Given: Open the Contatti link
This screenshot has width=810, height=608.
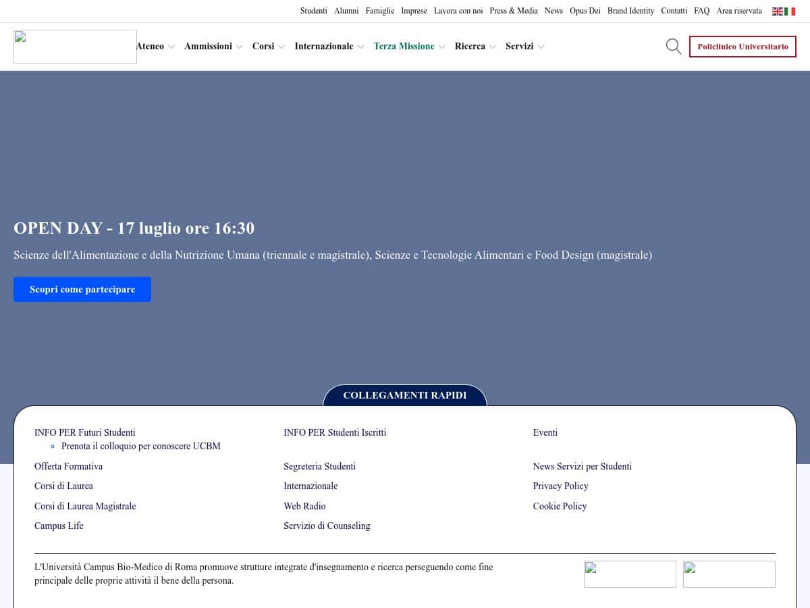Looking at the screenshot, I should pyautogui.click(x=674, y=11).
